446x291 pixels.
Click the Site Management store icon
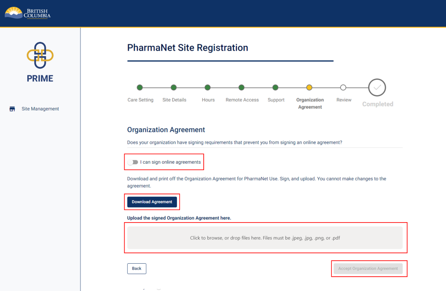coord(12,109)
